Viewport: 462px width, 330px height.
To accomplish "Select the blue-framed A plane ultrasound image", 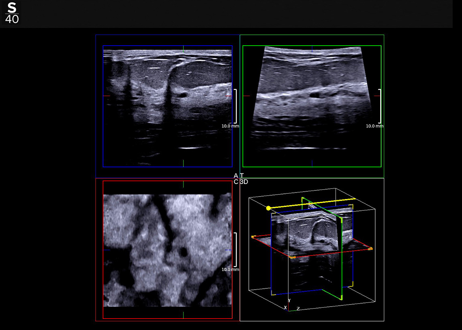I will pos(168,106).
